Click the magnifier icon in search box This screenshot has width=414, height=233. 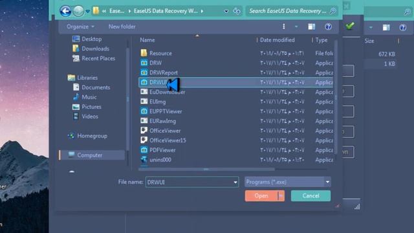[333, 11]
